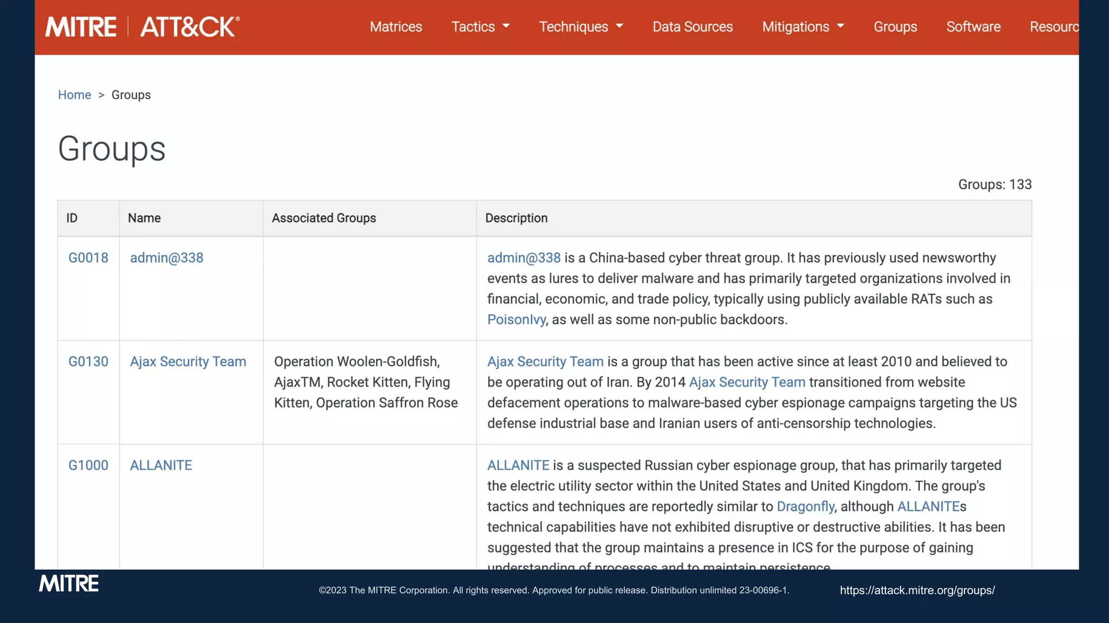Follow ALLANITE link starting its description
The width and height of the screenshot is (1109, 623).
(518, 465)
